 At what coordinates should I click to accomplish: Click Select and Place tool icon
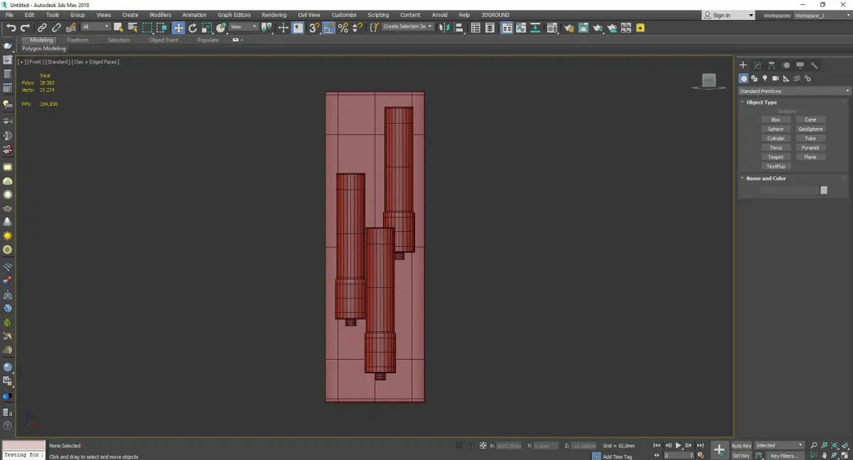[221, 28]
